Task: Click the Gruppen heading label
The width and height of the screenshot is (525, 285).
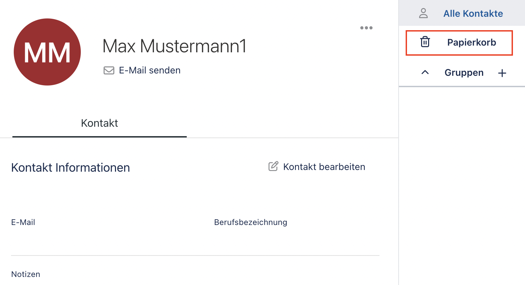Action: click(464, 73)
